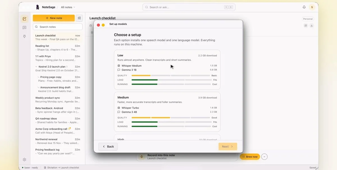Open the Acme Corp onboarding call note

(x=58, y=131)
